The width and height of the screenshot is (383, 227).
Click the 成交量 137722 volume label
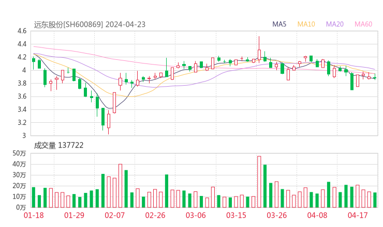(58, 145)
